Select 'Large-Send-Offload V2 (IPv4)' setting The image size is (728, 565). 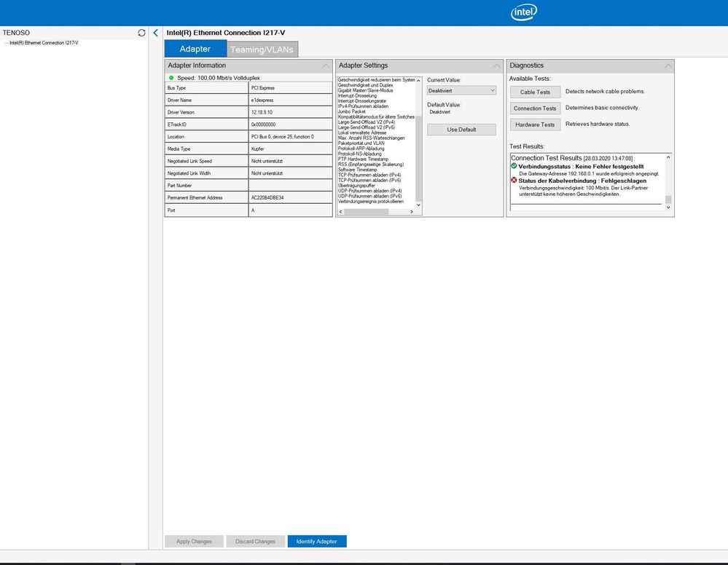(x=367, y=122)
